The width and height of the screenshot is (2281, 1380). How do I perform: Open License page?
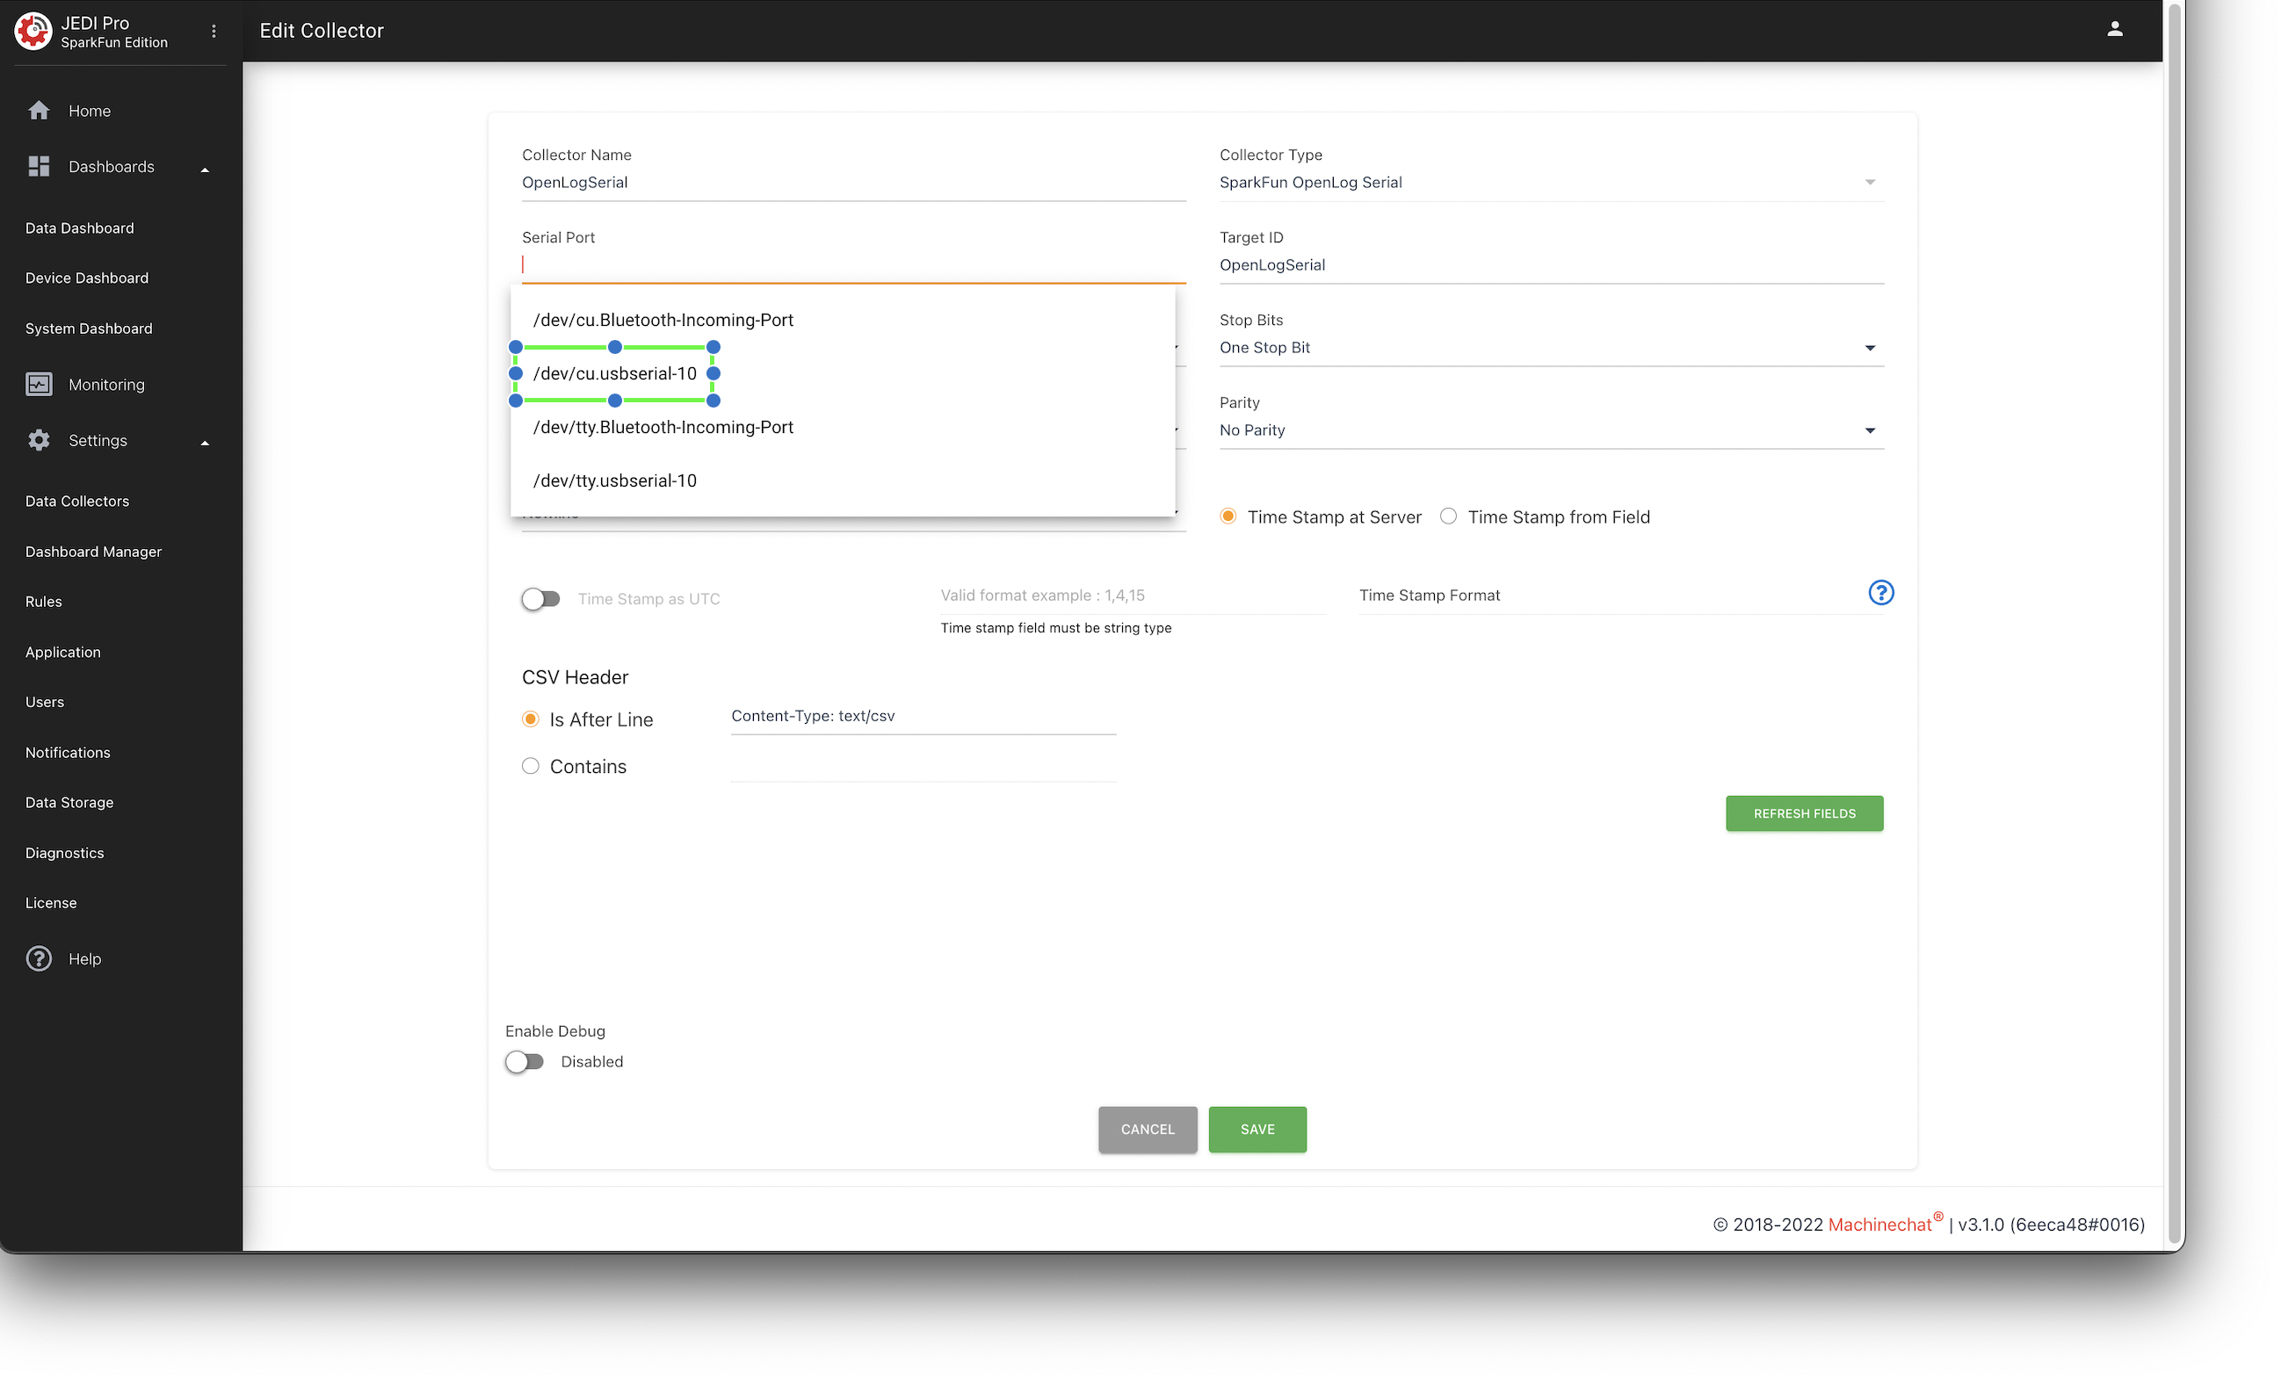click(51, 904)
